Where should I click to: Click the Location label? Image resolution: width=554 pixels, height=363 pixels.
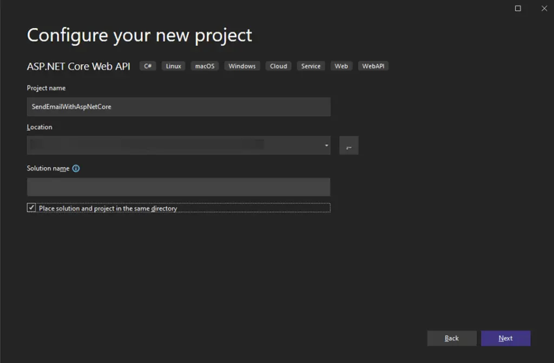point(39,127)
